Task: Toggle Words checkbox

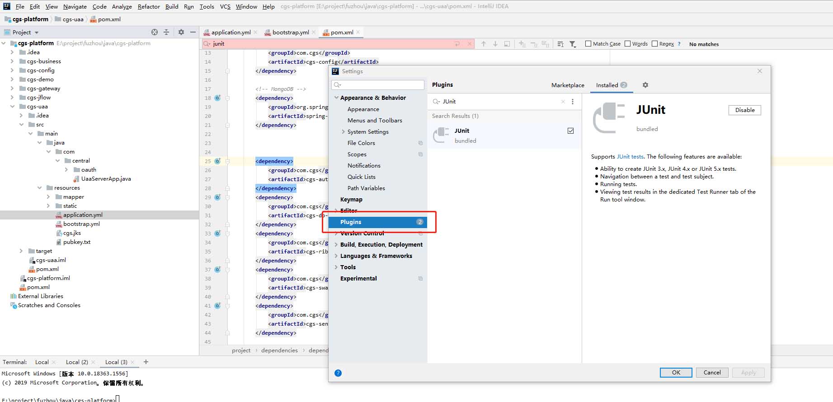Action: 627,44
